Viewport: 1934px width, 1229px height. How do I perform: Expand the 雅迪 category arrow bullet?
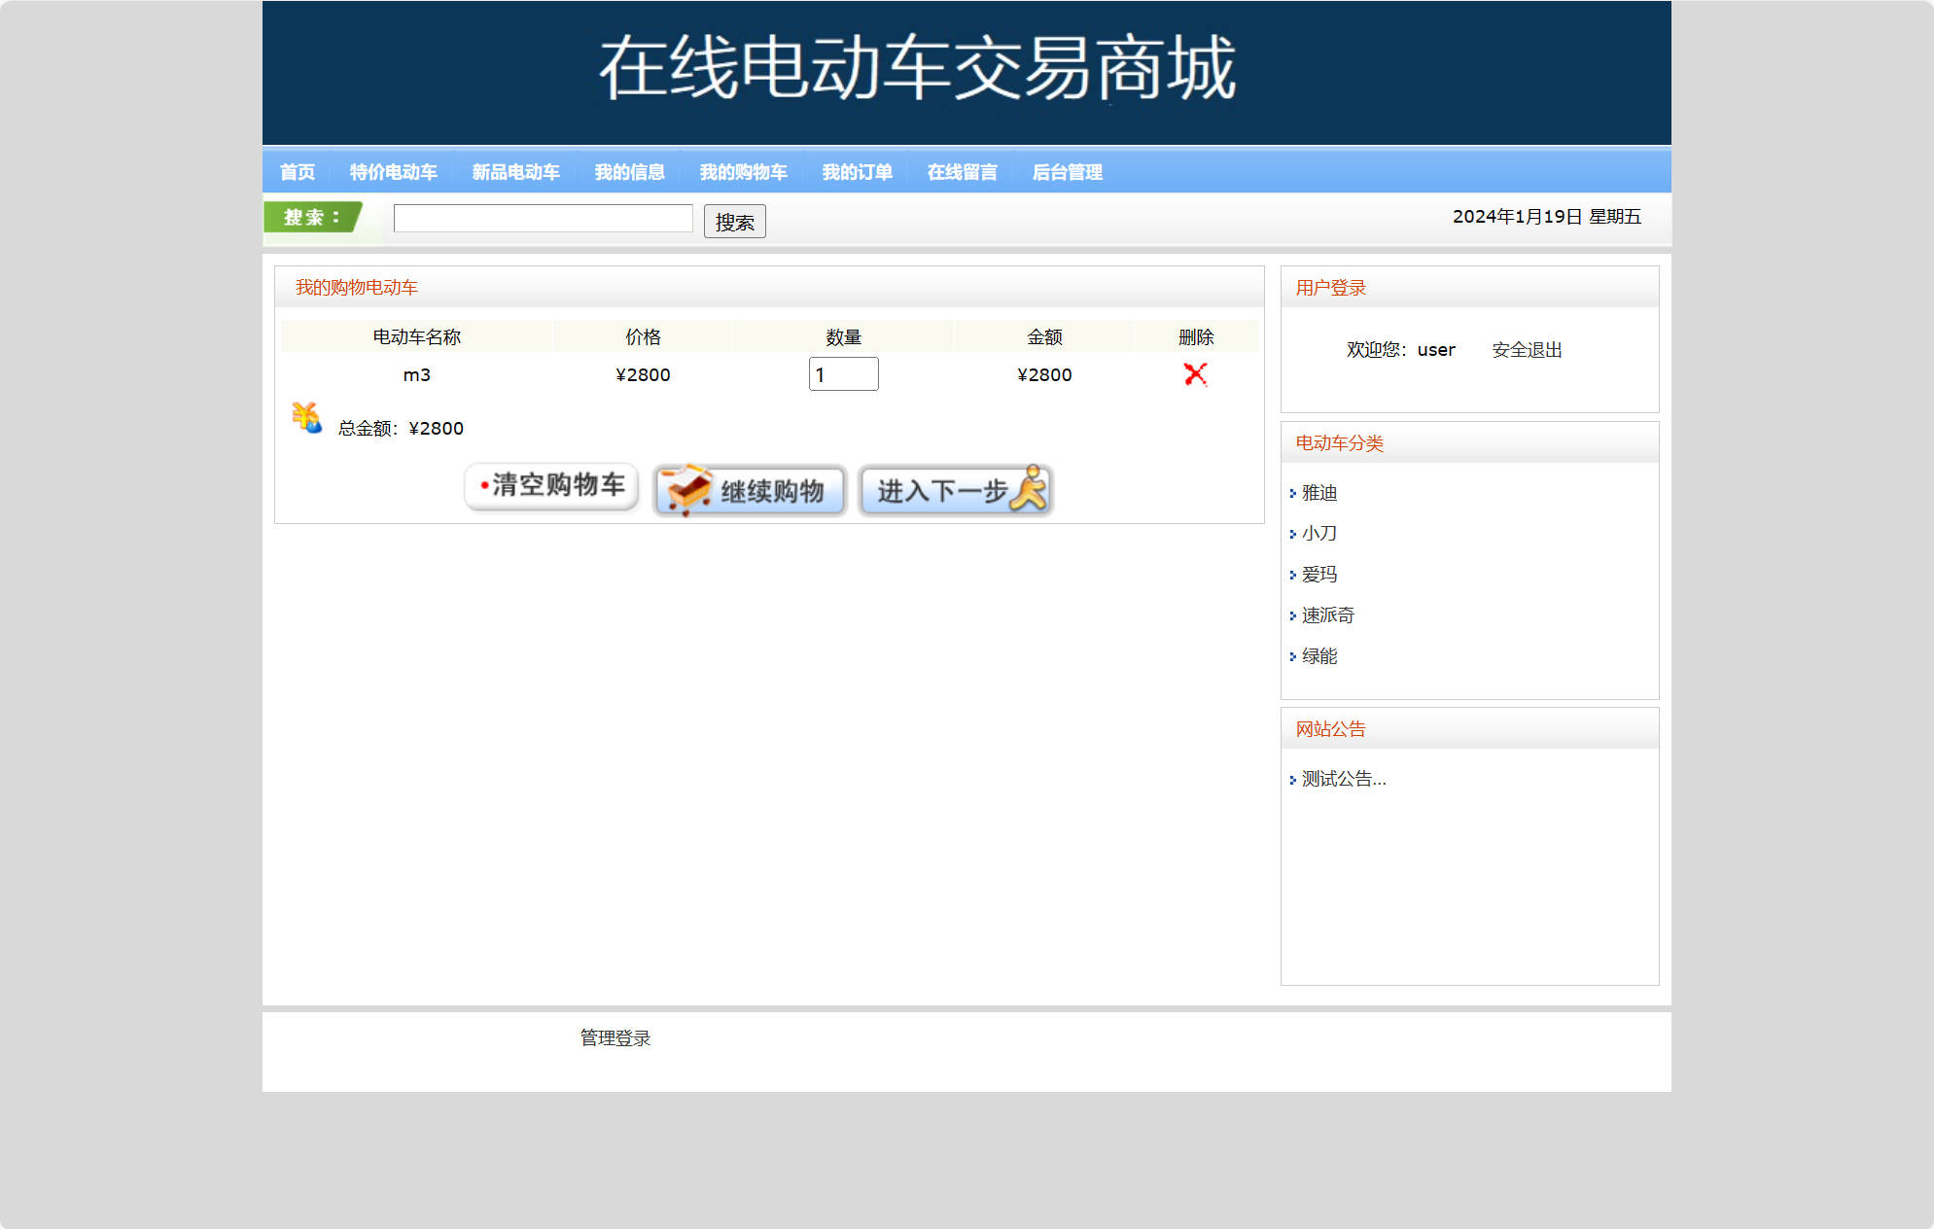(1292, 493)
